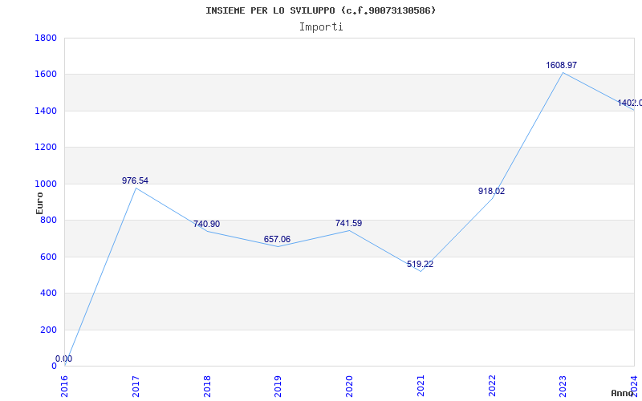
Task: Select the 657.06 data label
Action: click(277, 239)
